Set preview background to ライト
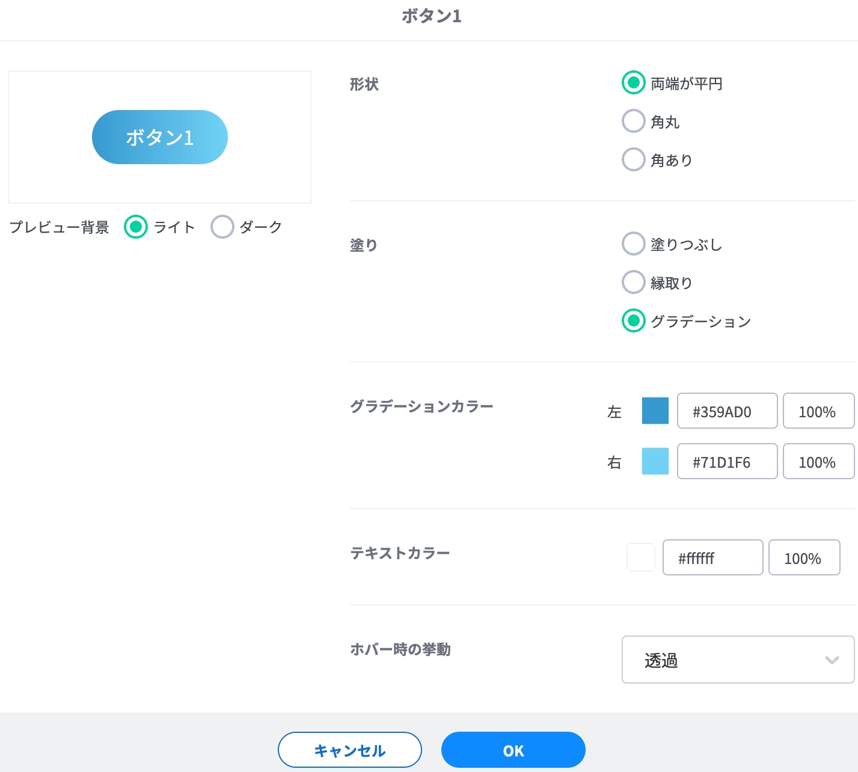The height and width of the screenshot is (772, 858). (136, 227)
